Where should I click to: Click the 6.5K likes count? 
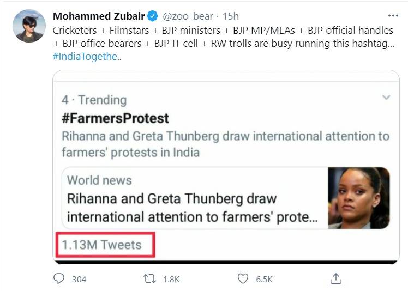tap(265, 279)
